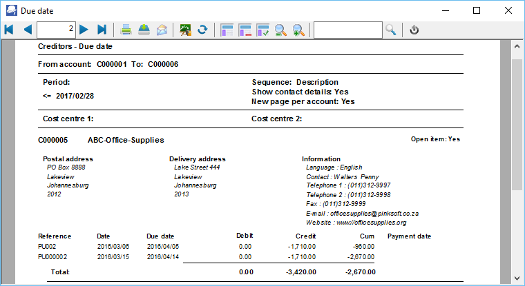Click the export/save report icon
The image size is (525, 286).
click(x=144, y=30)
